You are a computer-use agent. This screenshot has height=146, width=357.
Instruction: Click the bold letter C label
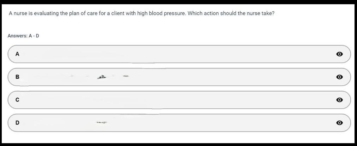[x=17, y=100]
